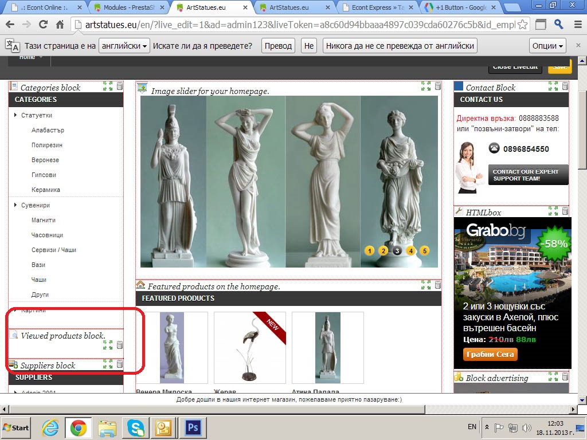Click the window-shaped extension icon in the toolbar

coord(541,25)
